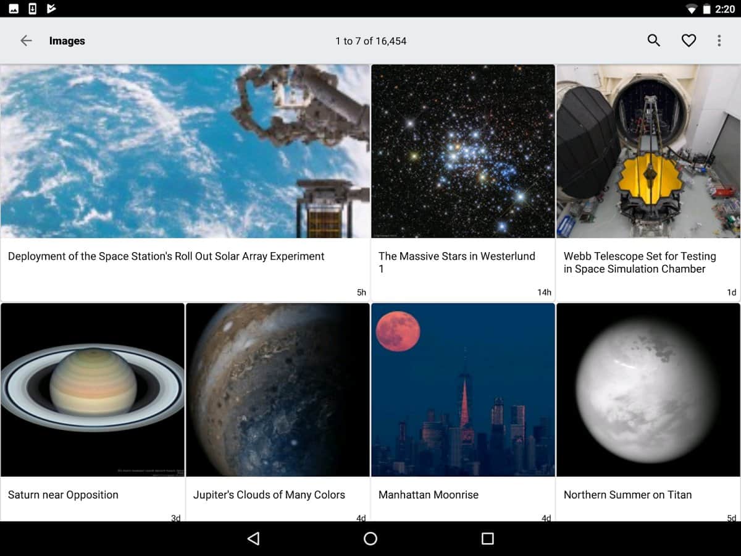Open the three-dot overflow menu

719,41
